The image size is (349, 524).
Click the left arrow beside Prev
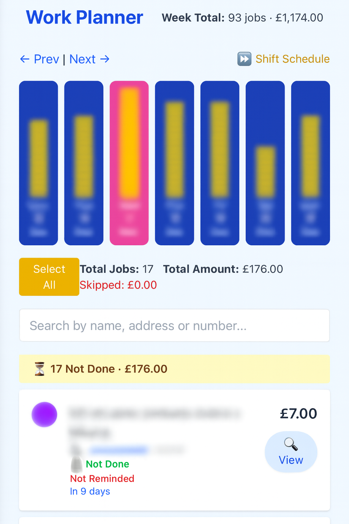(25, 59)
